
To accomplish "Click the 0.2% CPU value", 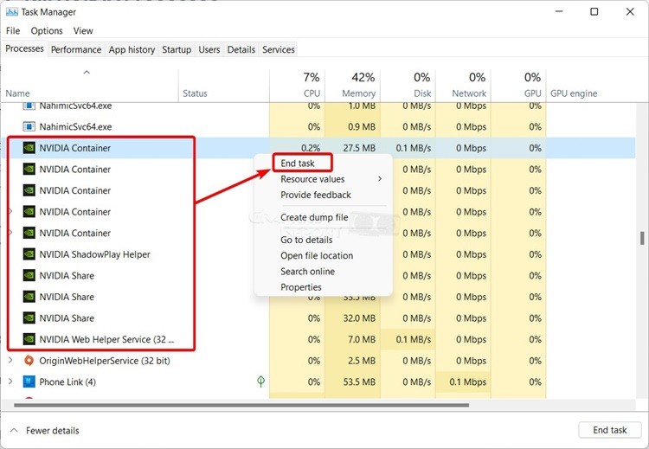I will (311, 148).
